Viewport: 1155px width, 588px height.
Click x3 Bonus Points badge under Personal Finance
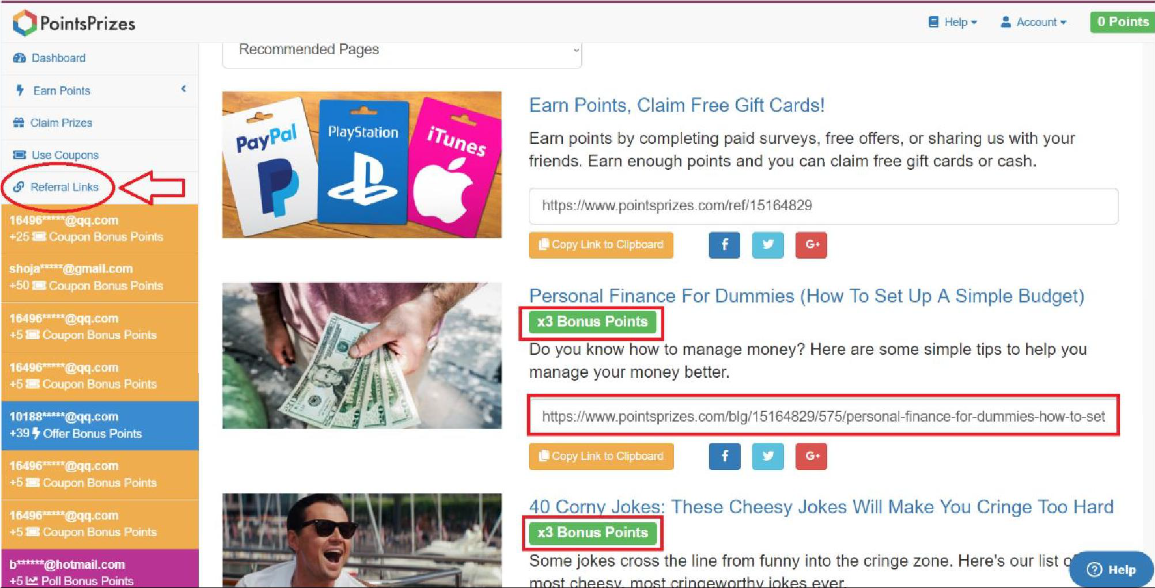(x=592, y=322)
